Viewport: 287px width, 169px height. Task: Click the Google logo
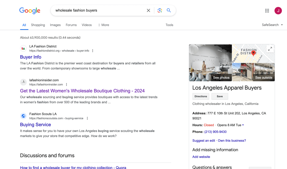tap(30, 11)
